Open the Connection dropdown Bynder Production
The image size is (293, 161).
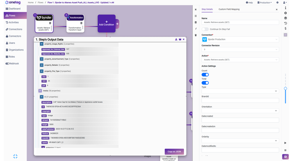(240, 39)
